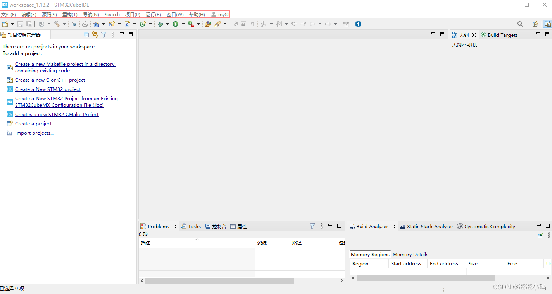Image resolution: width=552 pixels, height=294 pixels.
Task: Toggle Skip All Breakpoints
Action: pos(74,24)
